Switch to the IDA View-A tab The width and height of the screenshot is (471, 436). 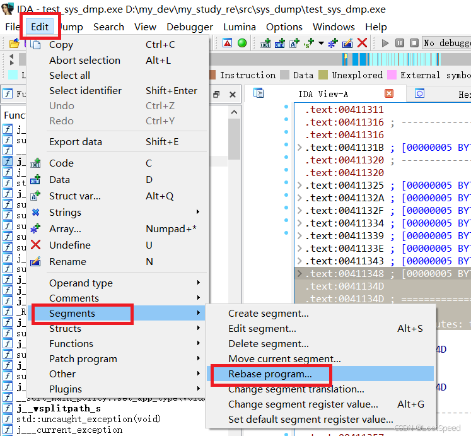pyautogui.click(x=323, y=94)
